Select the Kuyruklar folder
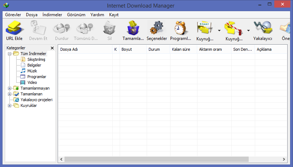The height and width of the screenshot is (167, 293). point(28,105)
